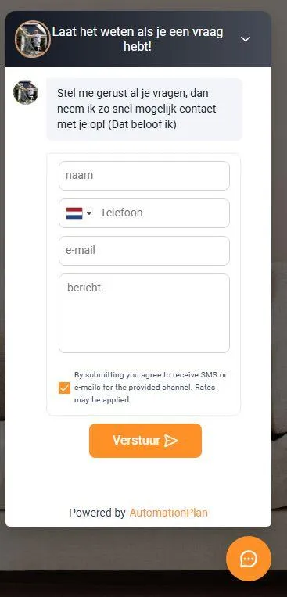Click the naam input field
Viewport: 287px width, 597px height.
(x=144, y=176)
